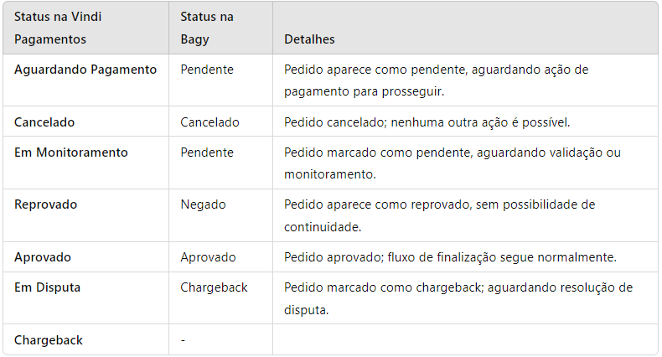Click 'Negado' in the Bagy column
Viewport: 662px width, 357px height.
pos(203,204)
